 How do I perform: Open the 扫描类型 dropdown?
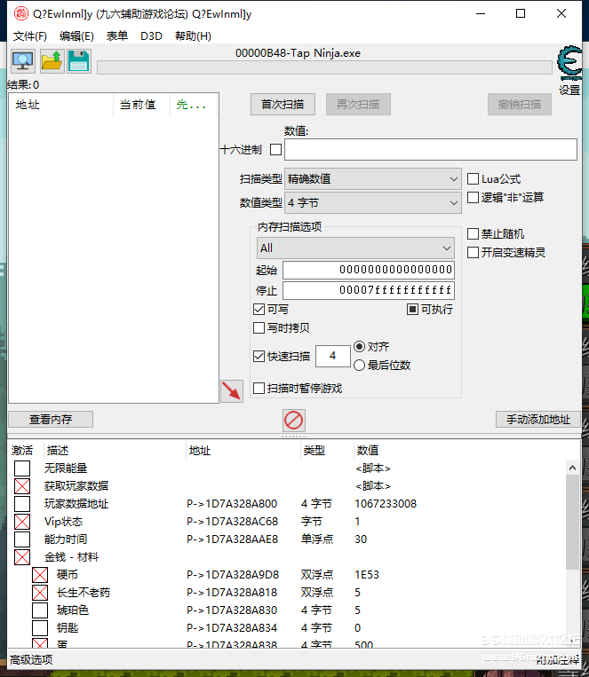[x=372, y=179]
